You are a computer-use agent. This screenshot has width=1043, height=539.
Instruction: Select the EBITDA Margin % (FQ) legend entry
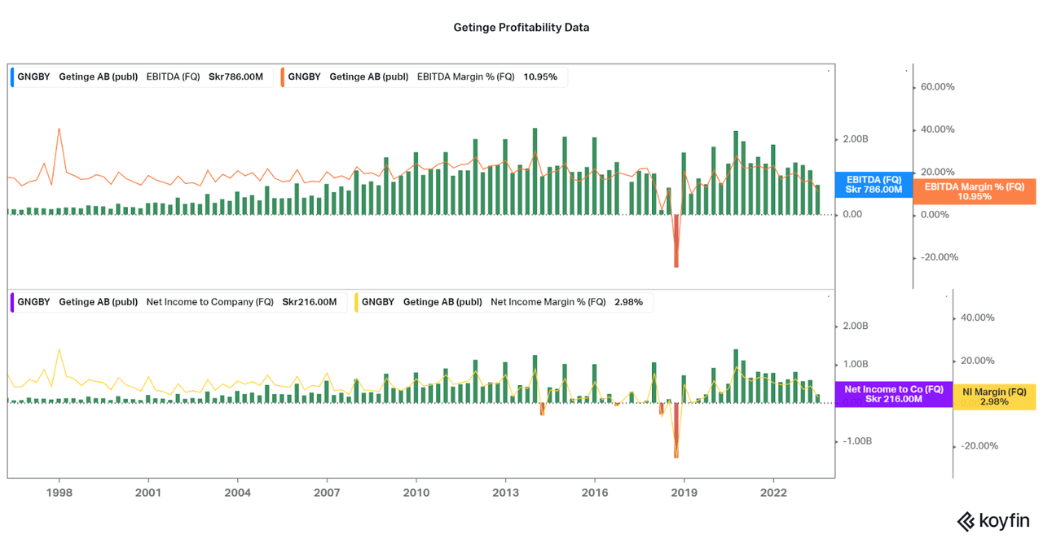[x=424, y=77]
